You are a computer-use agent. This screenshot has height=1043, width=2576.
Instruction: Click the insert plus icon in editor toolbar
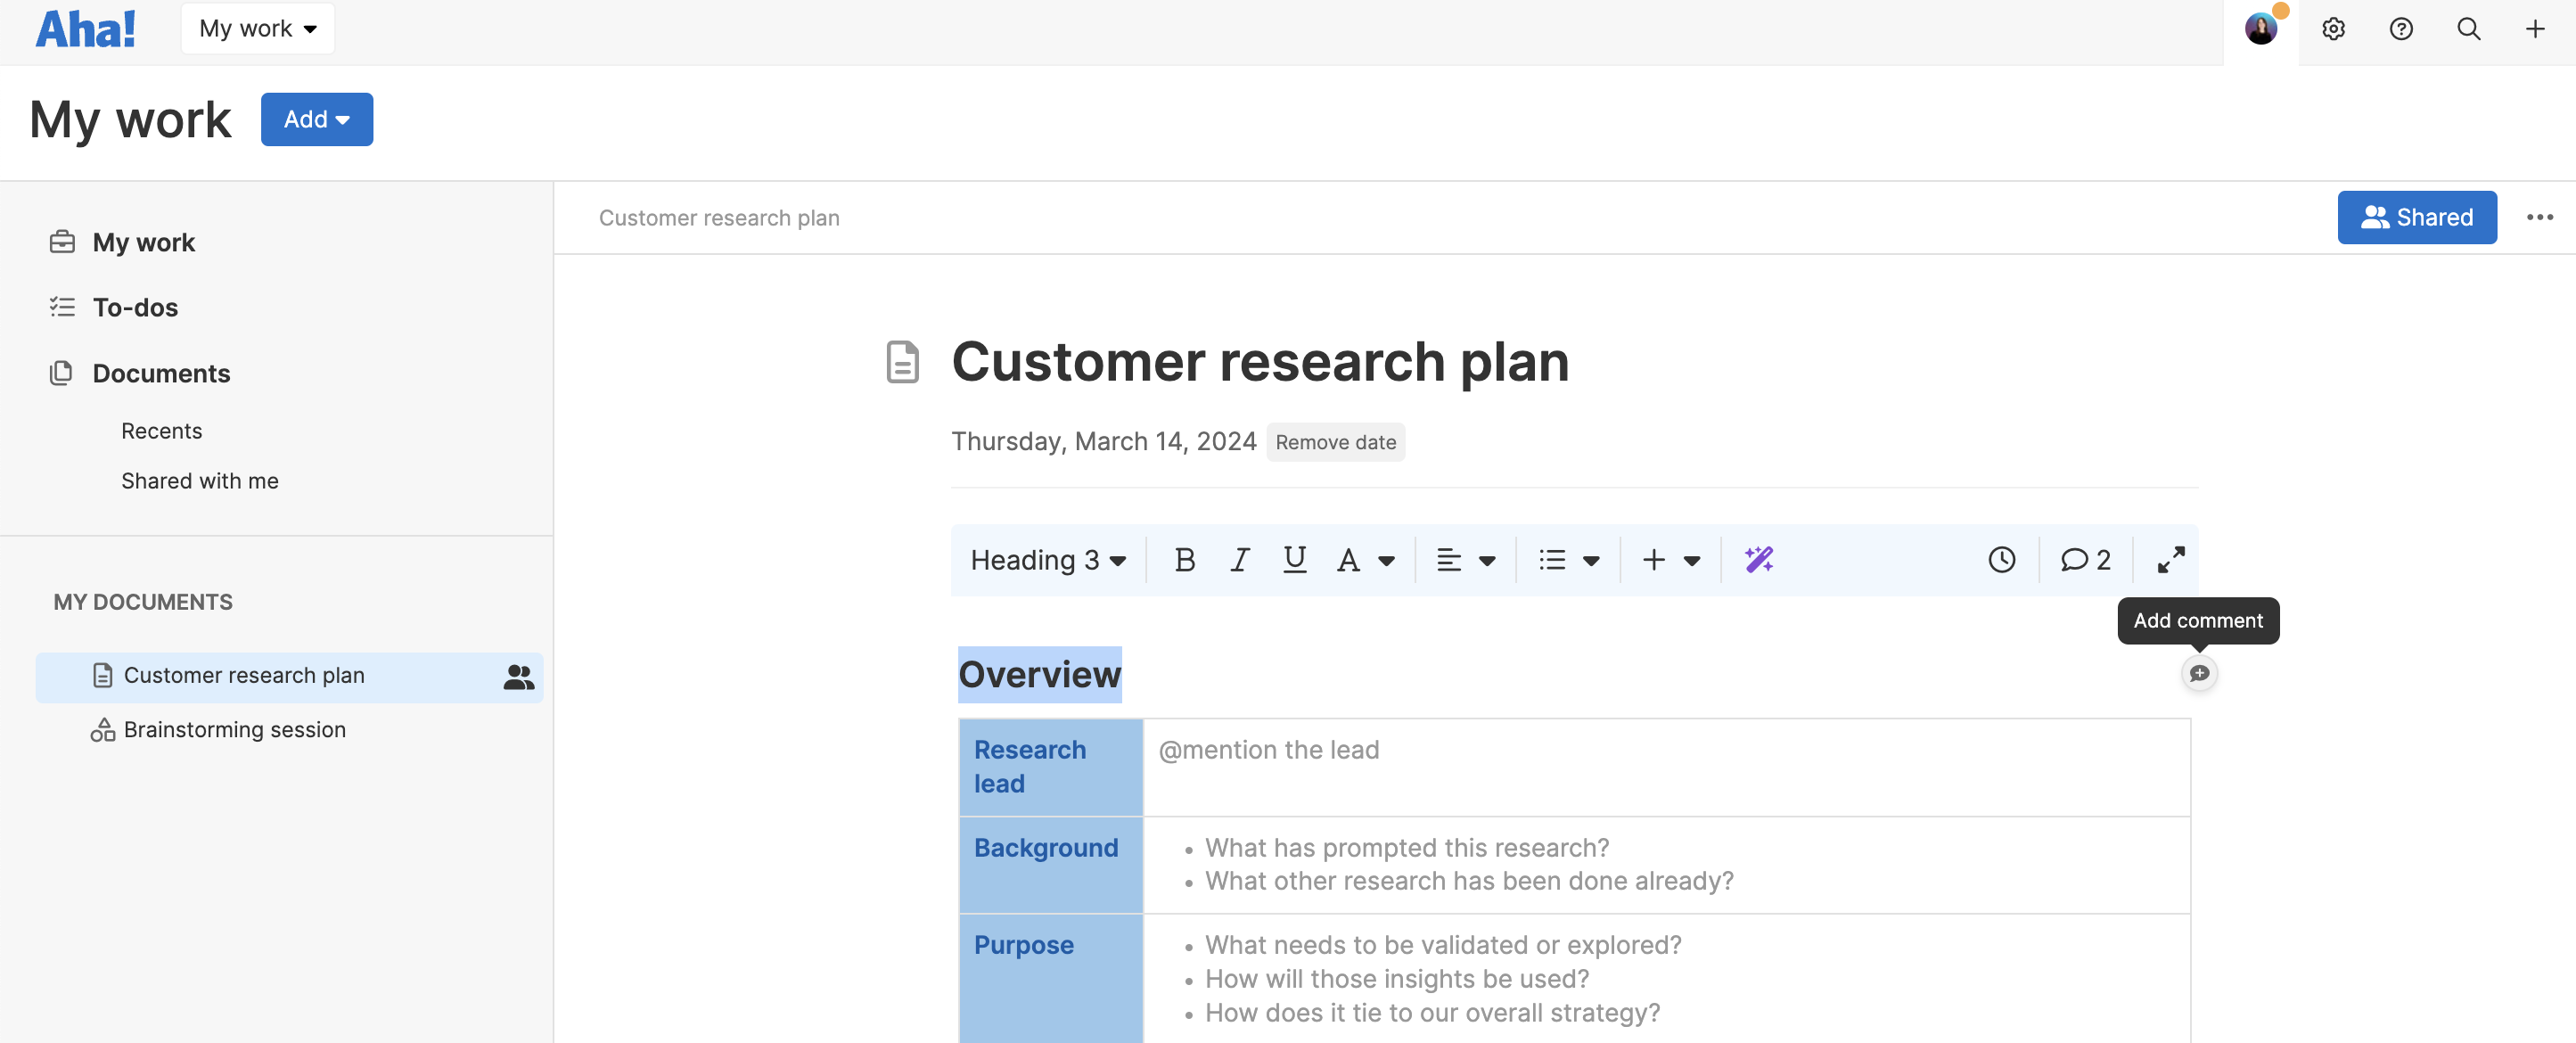1654,559
